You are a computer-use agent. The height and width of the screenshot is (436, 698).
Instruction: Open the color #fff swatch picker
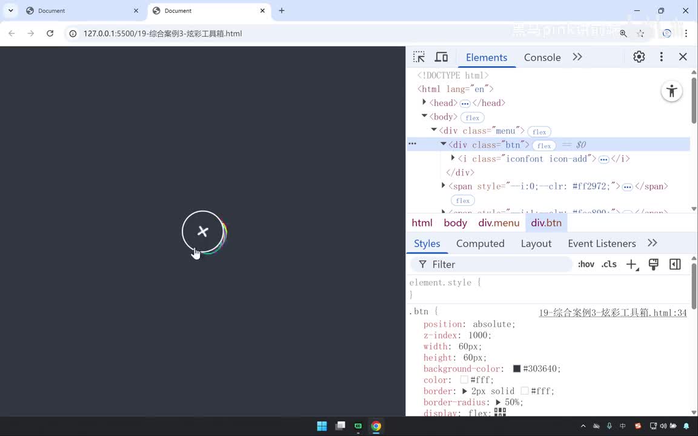click(x=464, y=380)
